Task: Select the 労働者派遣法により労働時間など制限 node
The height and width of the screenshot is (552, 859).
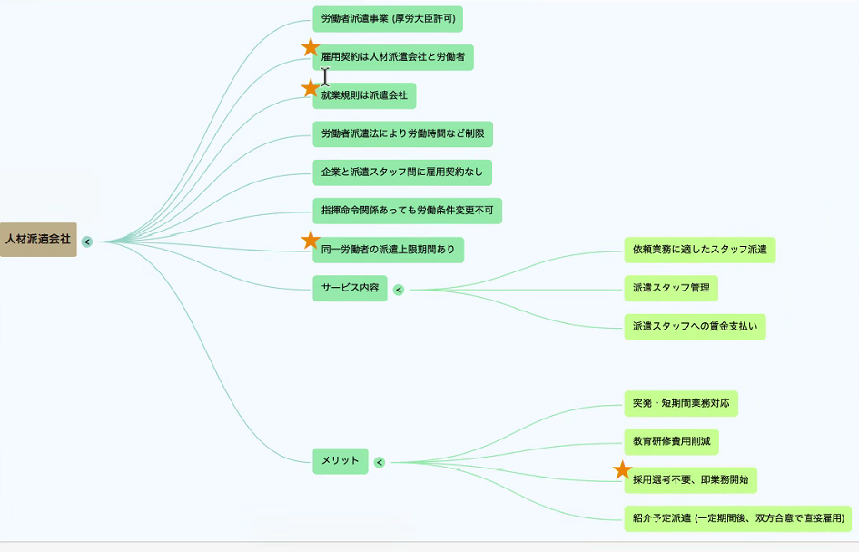Action: click(x=402, y=134)
